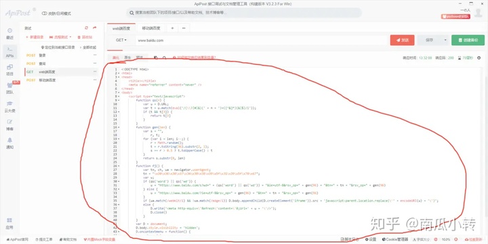Select POST 移动跳百度 in the API list
Image resolution: width=488 pixels, height=244 pixels.
click(61, 80)
